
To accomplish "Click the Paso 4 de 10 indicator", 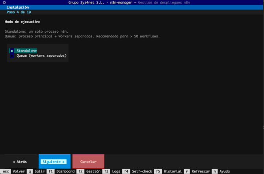I will point(19,12).
